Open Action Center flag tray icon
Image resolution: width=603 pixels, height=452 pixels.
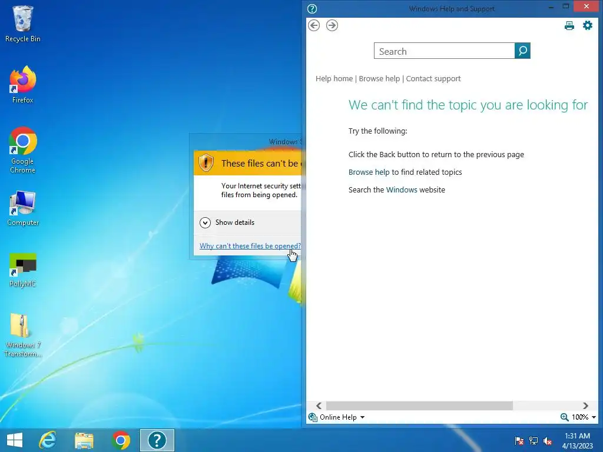pos(519,440)
